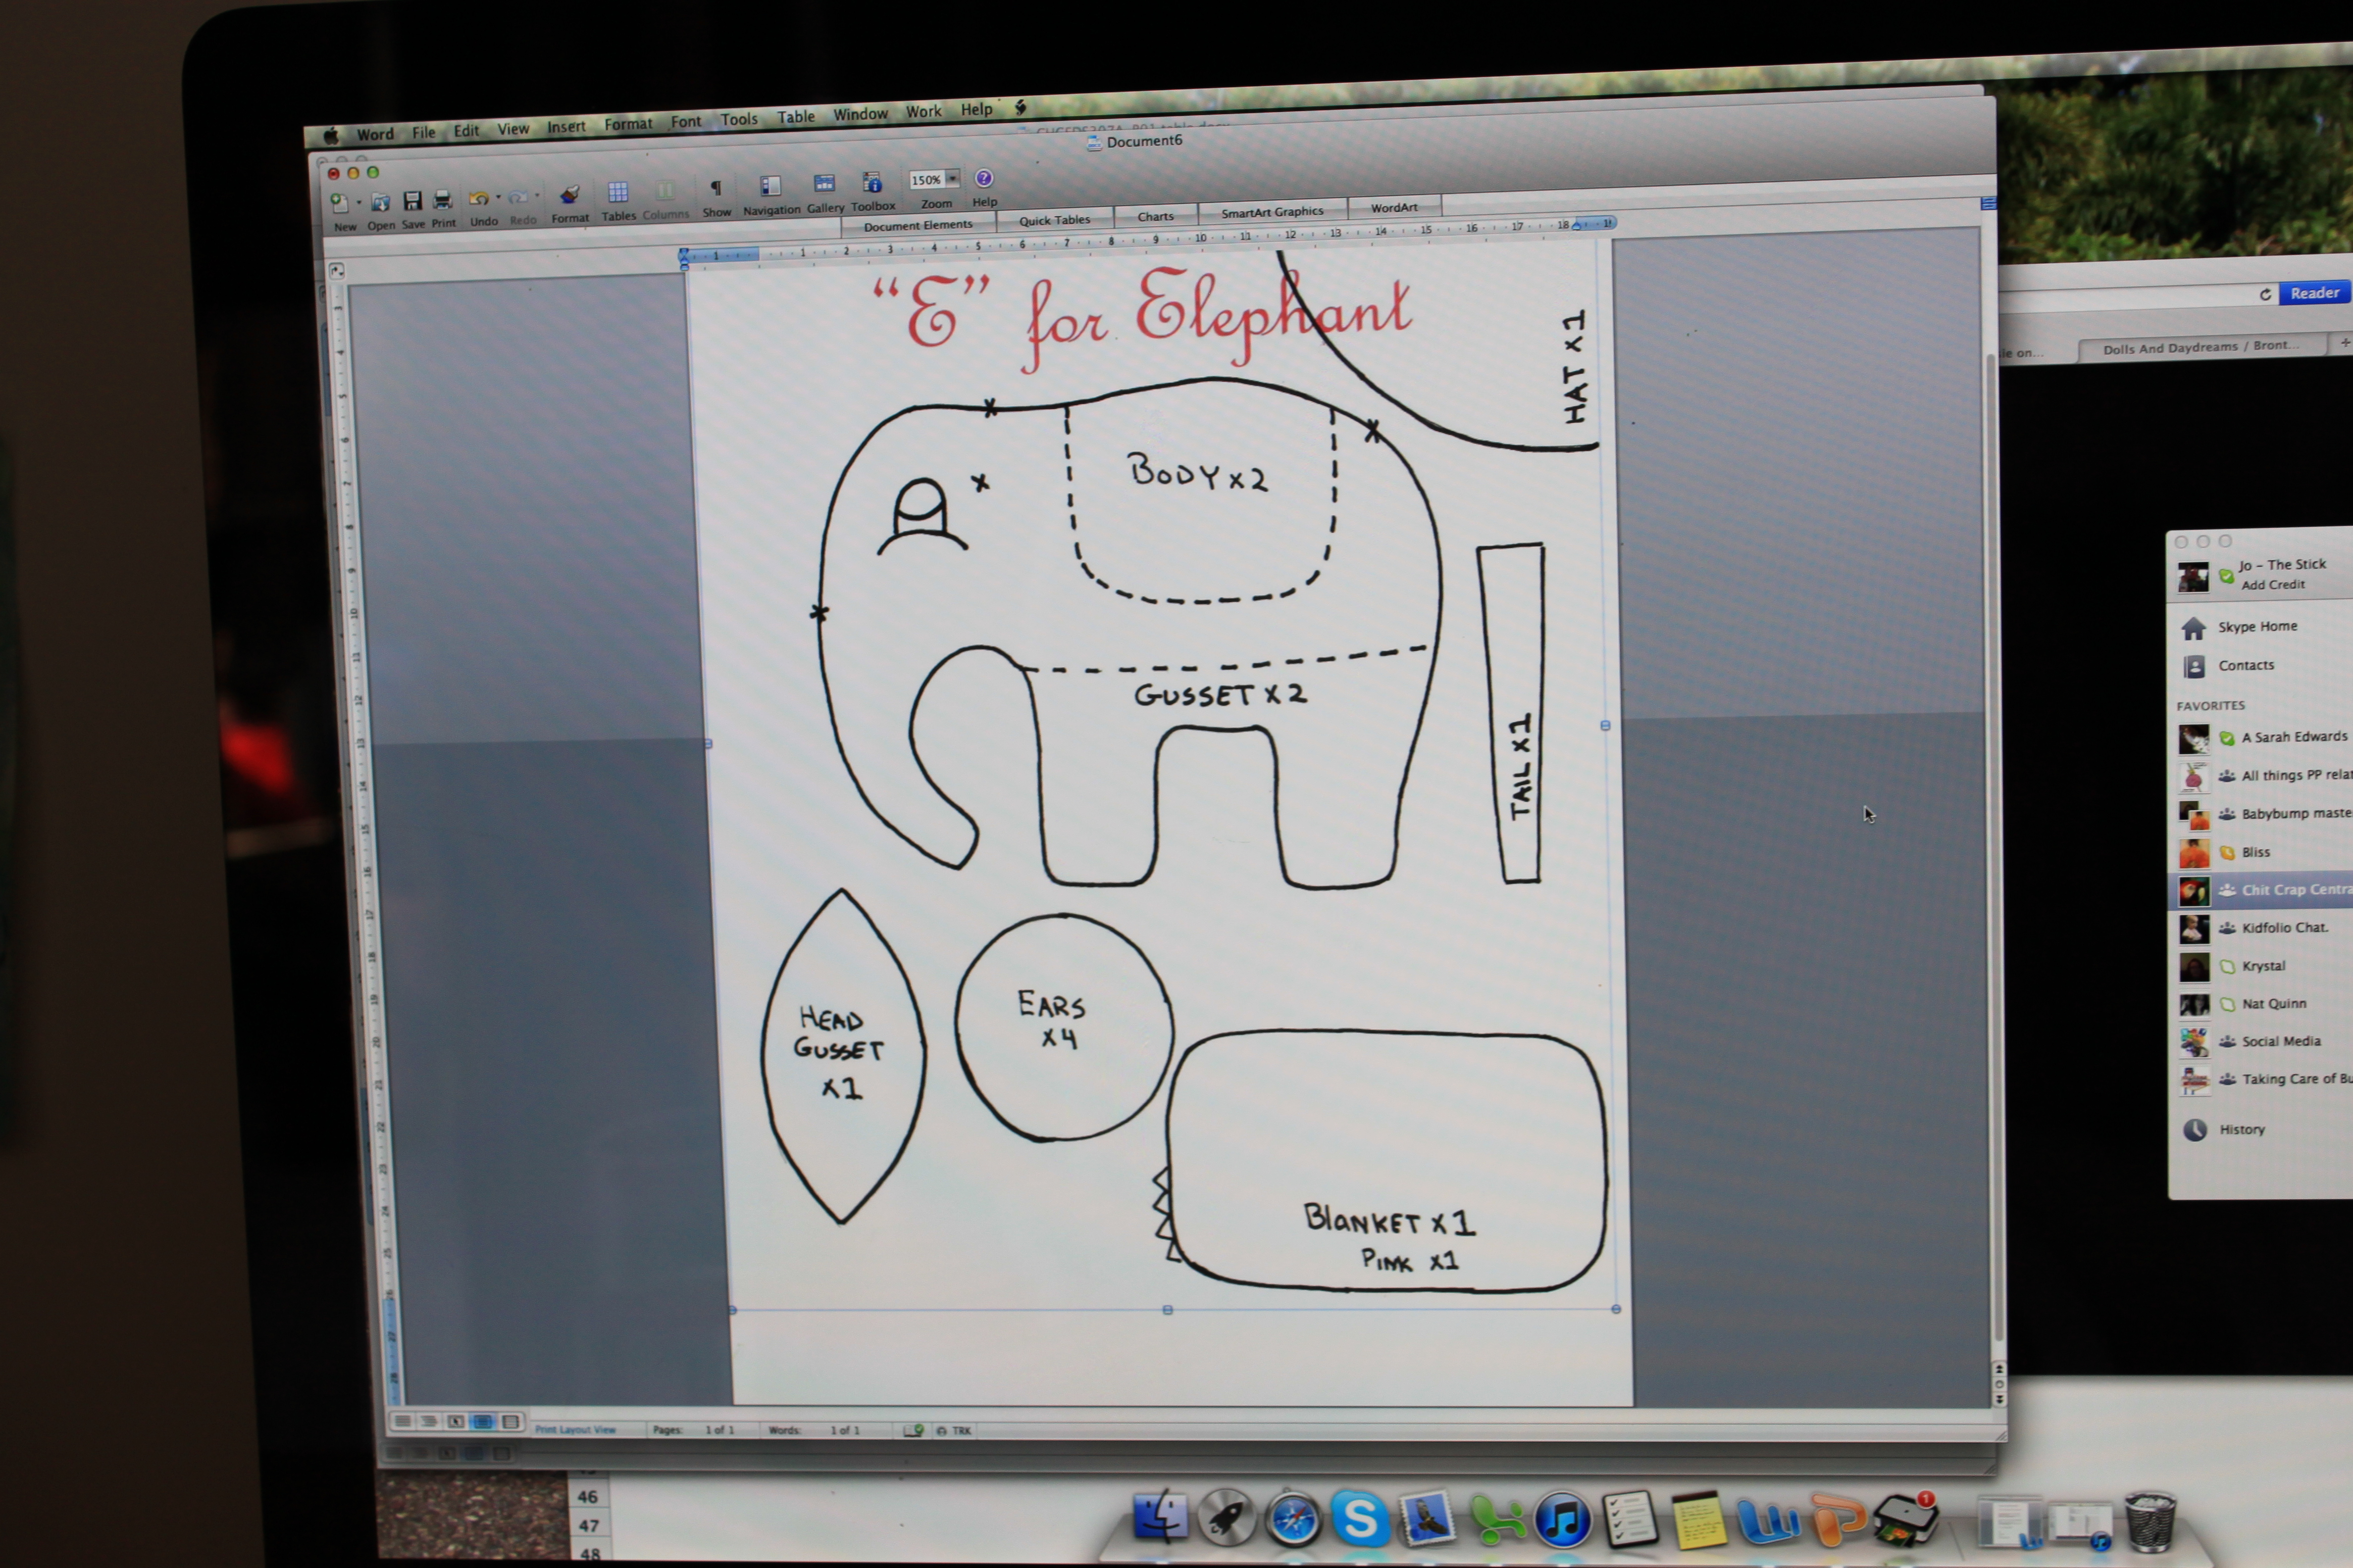2353x1568 pixels.
Task: Toggle Show paragraph marks
Action: click(x=716, y=188)
